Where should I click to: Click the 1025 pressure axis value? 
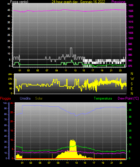pyautogui.click(x=131, y=11)
